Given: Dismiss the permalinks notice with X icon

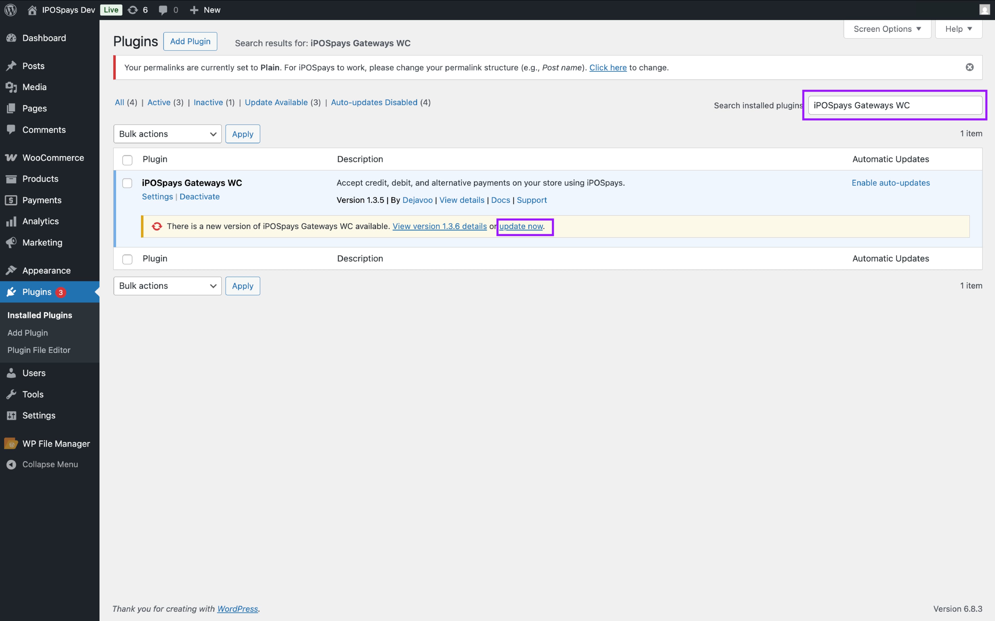Looking at the screenshot, I should pos(970,67).
